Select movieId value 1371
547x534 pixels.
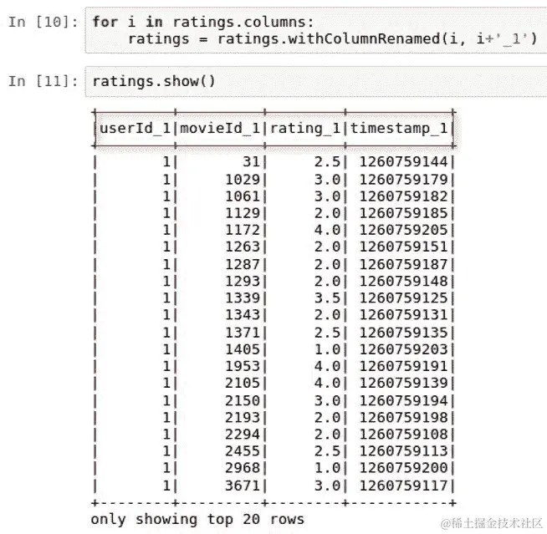243,333
